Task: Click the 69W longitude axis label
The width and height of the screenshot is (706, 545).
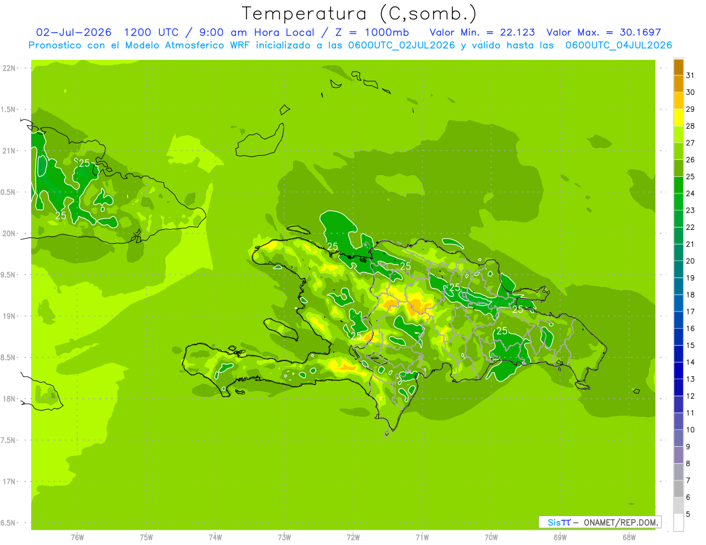Action: click(x=560, y=537)
